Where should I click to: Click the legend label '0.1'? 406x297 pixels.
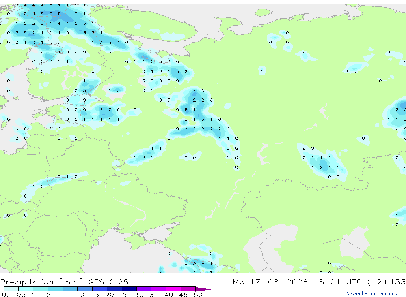click(x=7, y=295)
